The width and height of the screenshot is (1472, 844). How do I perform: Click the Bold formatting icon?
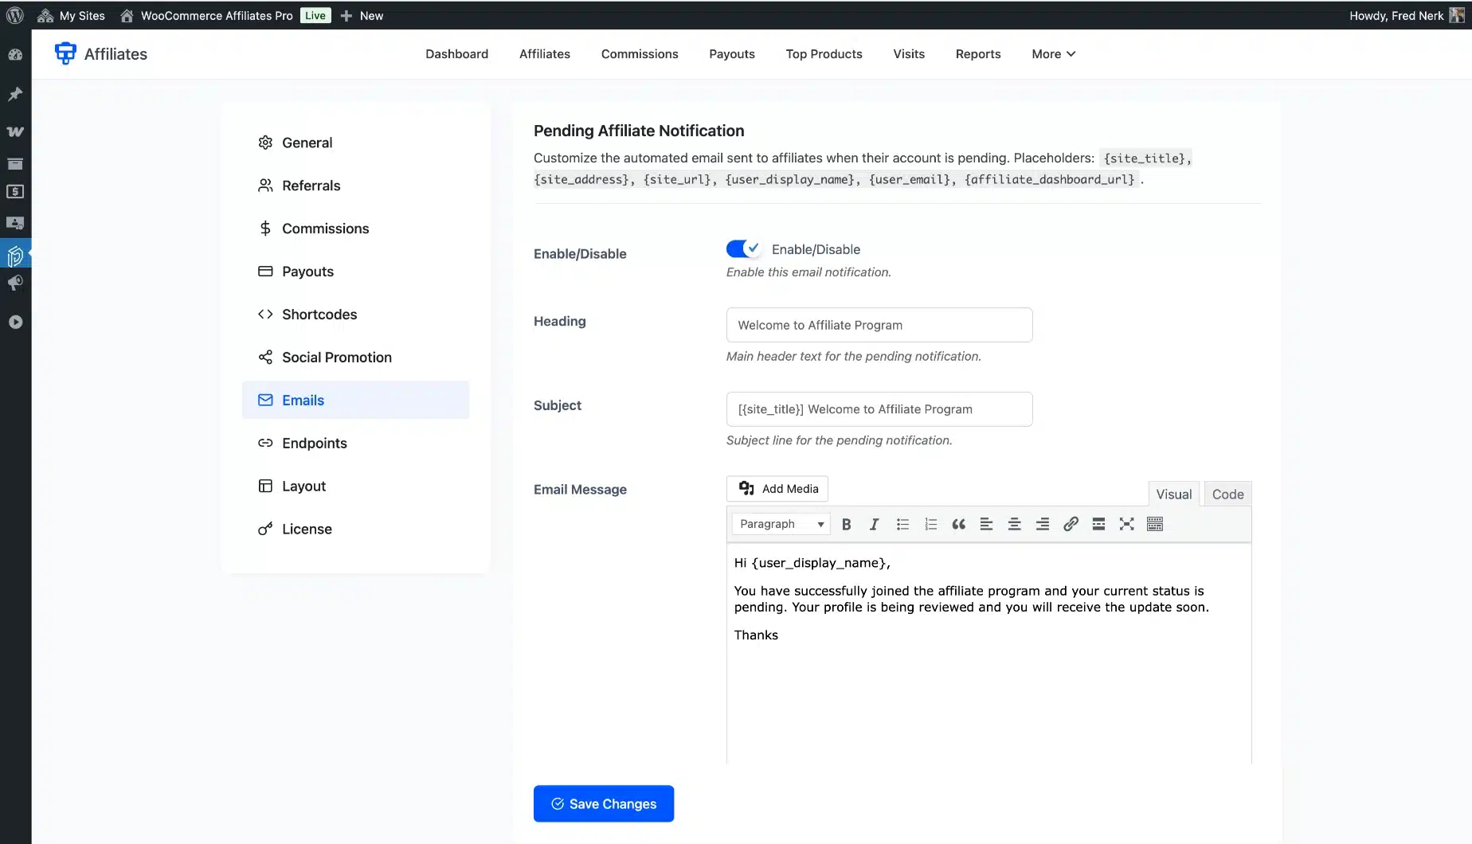coord(846,524)
